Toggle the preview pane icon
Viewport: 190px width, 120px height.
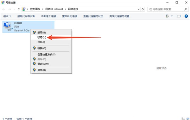(x=179, y=16)
